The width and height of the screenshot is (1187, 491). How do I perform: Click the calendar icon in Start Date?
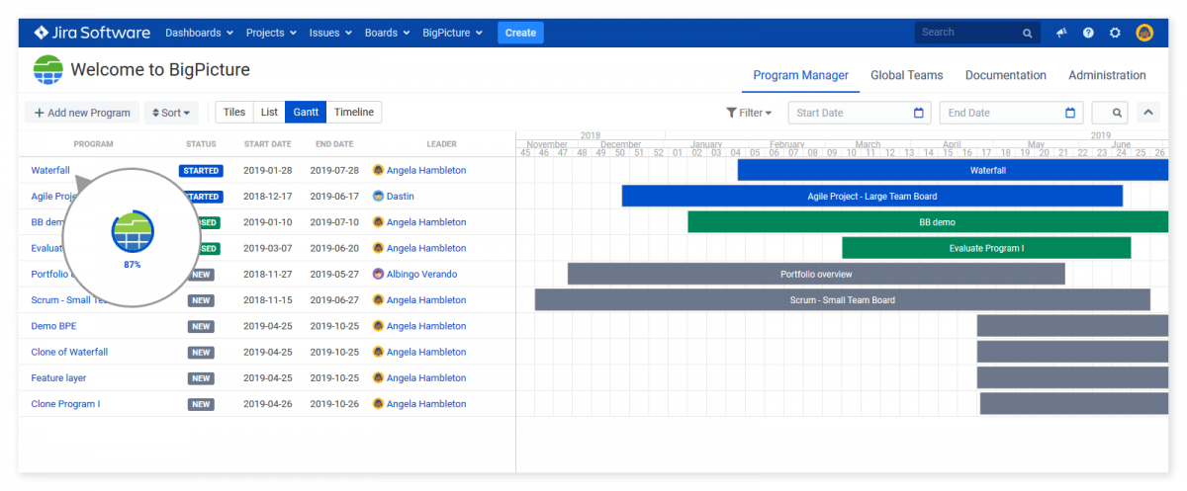coord(918,113)
